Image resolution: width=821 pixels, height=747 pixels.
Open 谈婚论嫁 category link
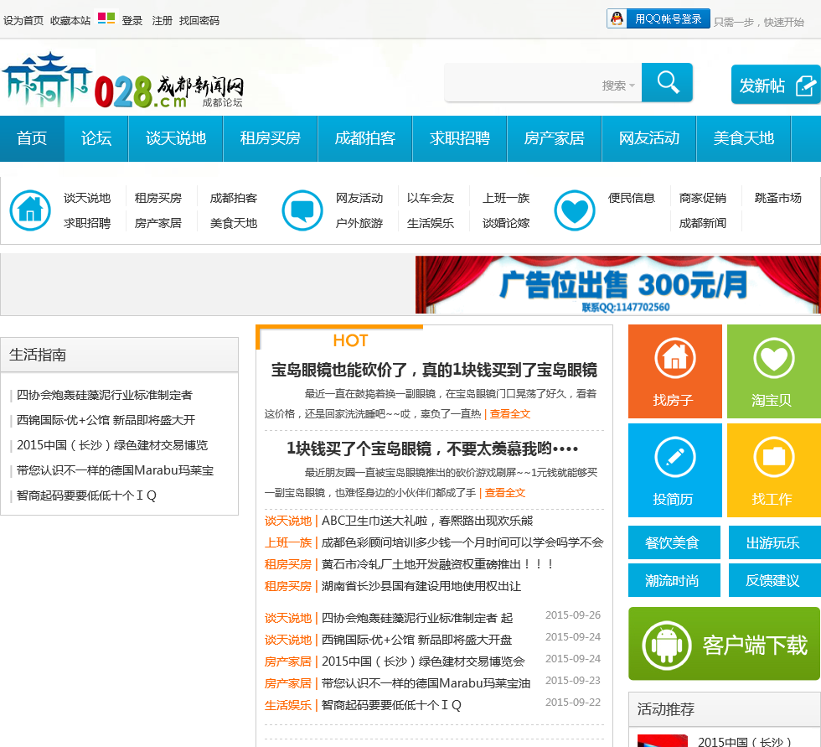tap(506, 223)
